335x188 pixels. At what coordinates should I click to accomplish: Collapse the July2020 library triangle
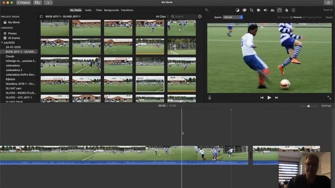coord(2,43)
